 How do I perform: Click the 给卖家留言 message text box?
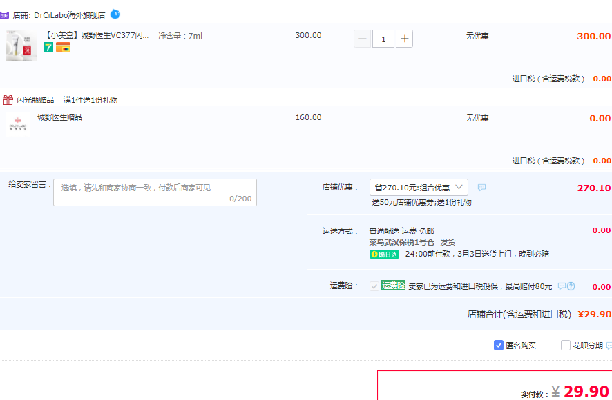[x=155, y=192]
